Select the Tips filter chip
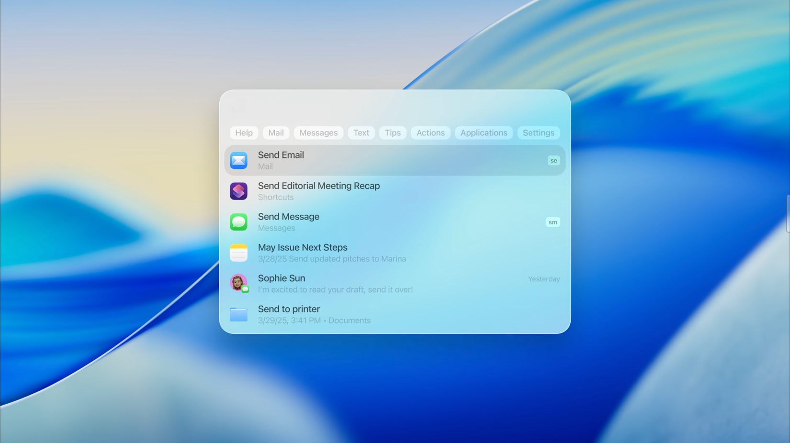790x443 pixels. pyautogui.click(x=393, y=133)
